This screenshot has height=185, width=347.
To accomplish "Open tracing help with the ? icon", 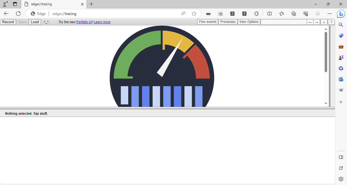I will tap(331, 22).
